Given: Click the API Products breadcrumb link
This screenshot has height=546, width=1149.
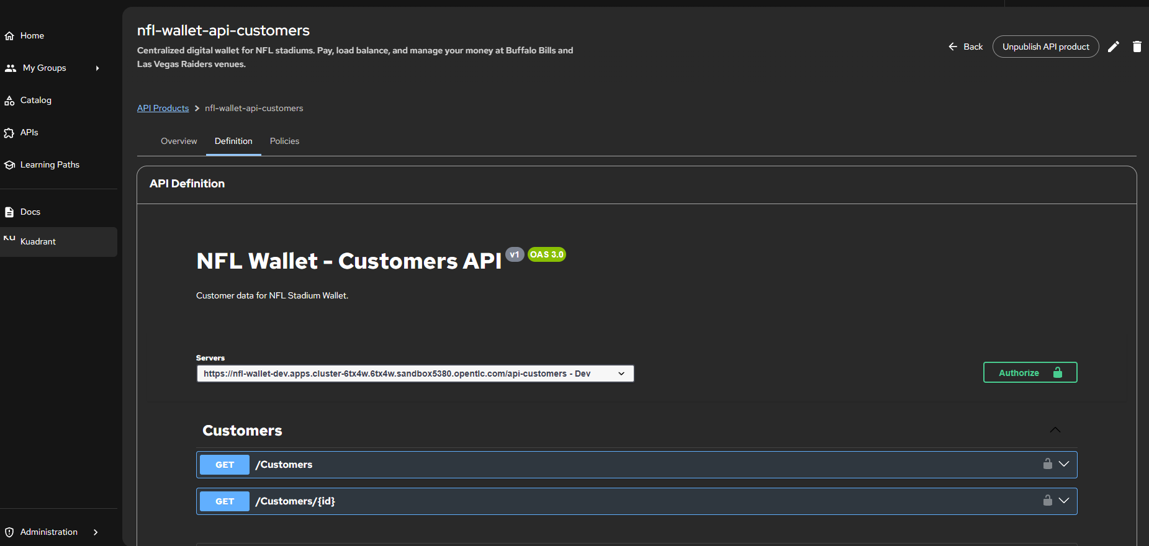Looking at the screenshot, I should [x=163, y=109].
